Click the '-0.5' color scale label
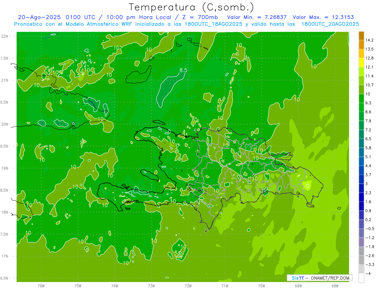 [370, 228]
